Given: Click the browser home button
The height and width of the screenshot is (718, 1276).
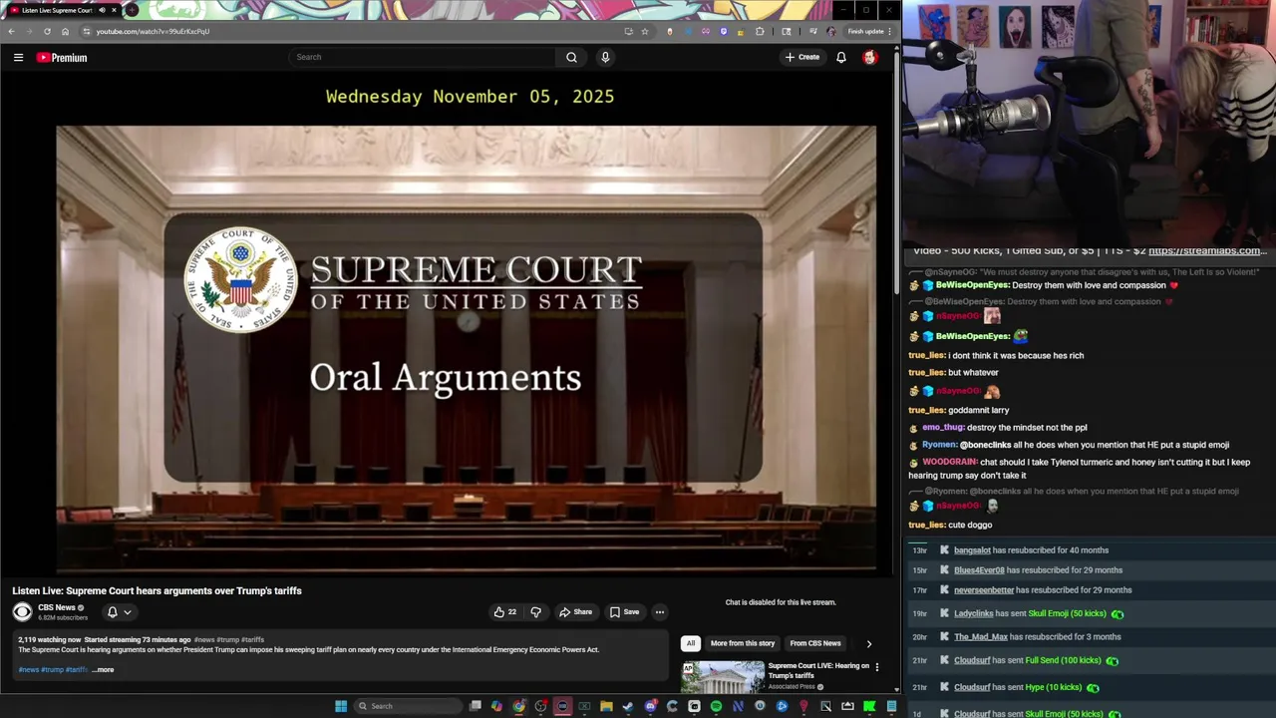Looking at the screenshot, I should pyautogui.click(x=65, y=31).
